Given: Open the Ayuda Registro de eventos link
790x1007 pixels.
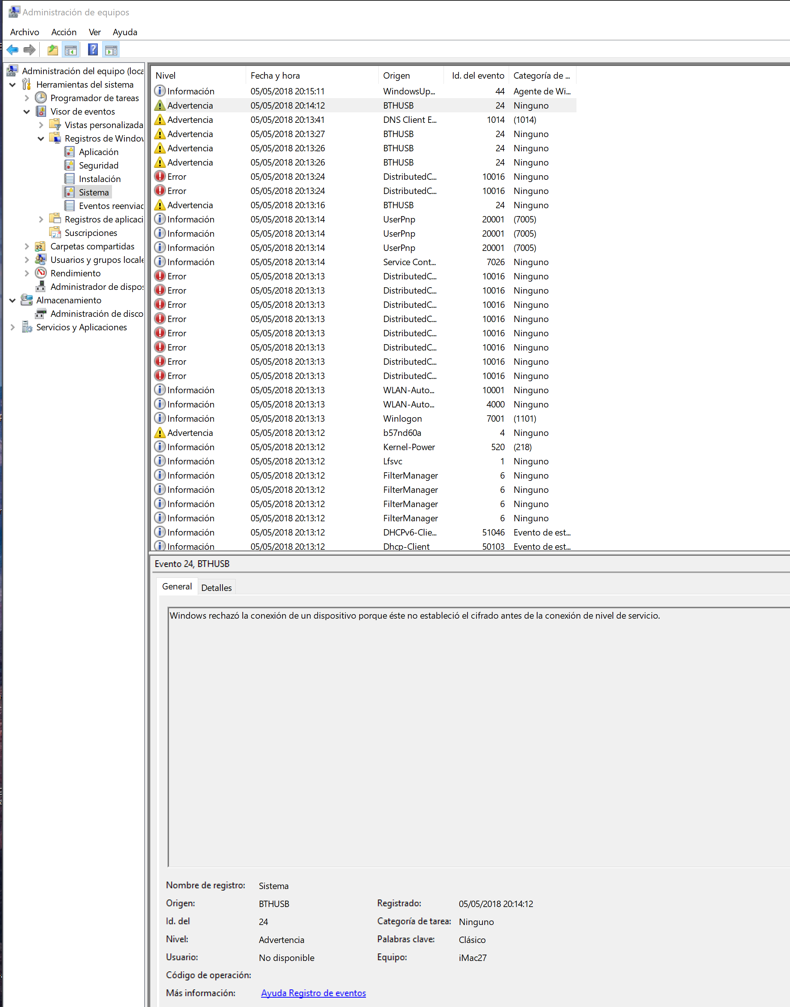Looking at the screenshot, I should [x=313, y=993].
